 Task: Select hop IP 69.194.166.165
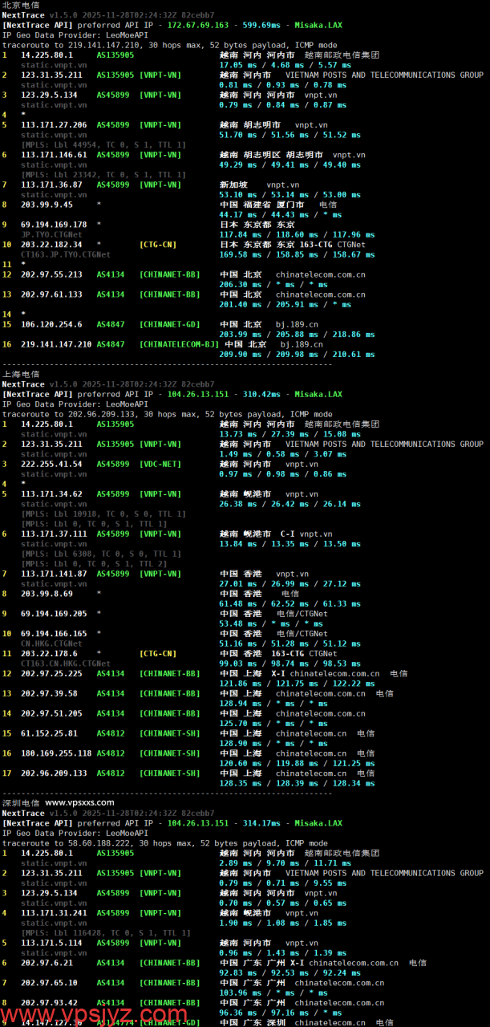pos(54,634)
